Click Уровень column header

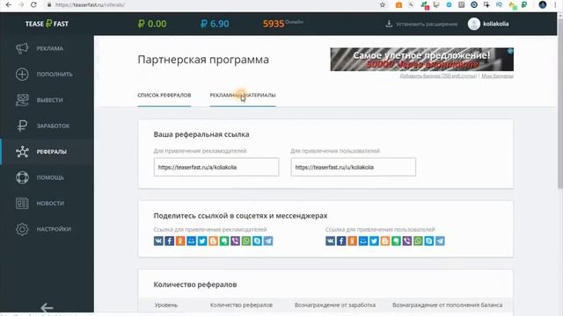point(166,305)
